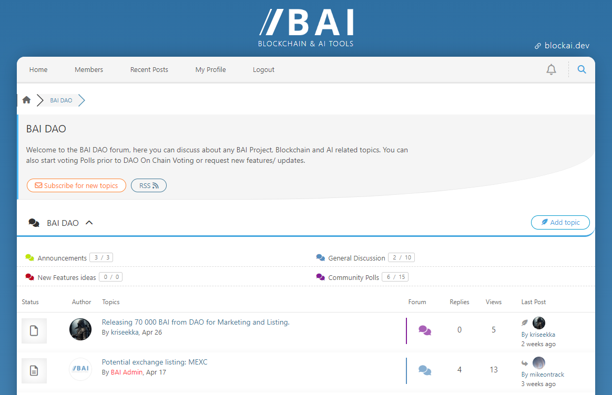Image resolution: width=612 pixels, height=395 pixels.
Task: Open the Announcements subforum
Action: (62, 258)
